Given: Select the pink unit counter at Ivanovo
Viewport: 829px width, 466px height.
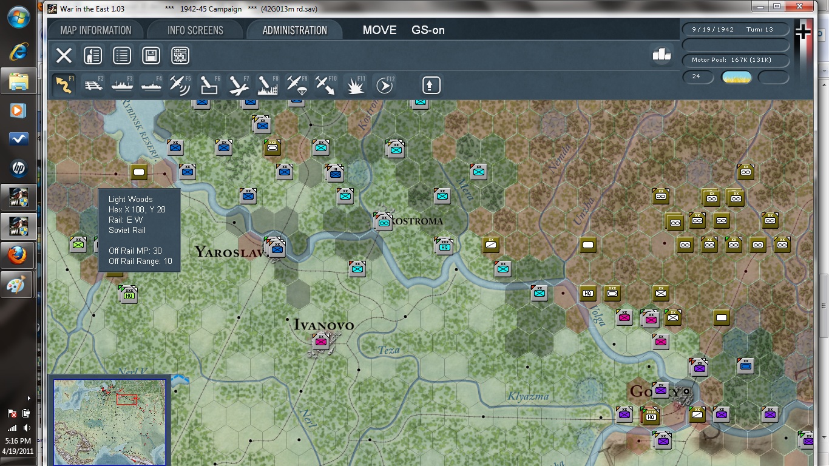Looking at the screenshot, I should point(320,342).
